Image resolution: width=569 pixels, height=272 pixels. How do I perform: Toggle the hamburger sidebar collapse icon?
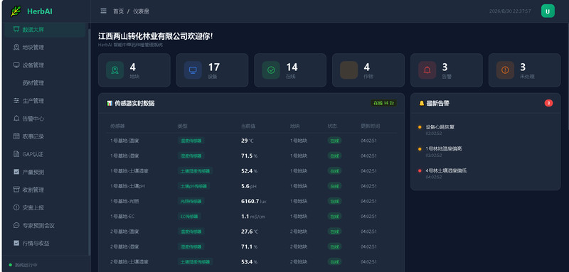[103, 11]
